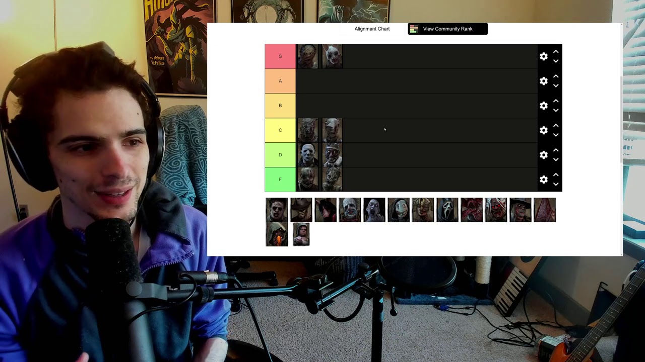645x362 pixels.
Task: Pick the Leatherface portrait from the unranked pool
Action: pyautogui.click(x=277, y=210)
